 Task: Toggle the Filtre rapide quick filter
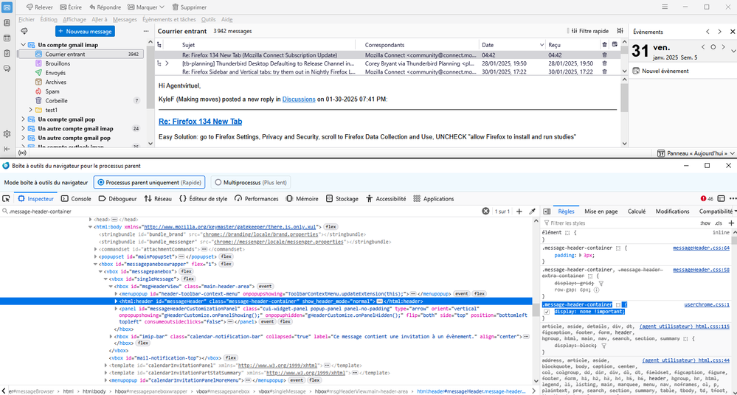point(590,31)
